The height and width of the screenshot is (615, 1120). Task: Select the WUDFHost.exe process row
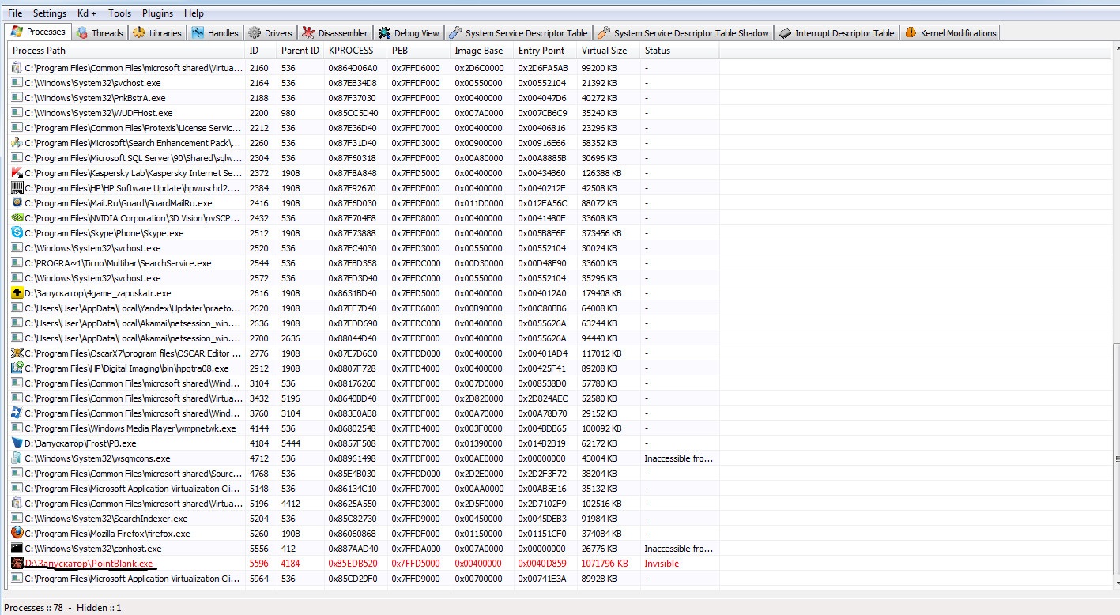pyautogui.click(x=364, y=113)
